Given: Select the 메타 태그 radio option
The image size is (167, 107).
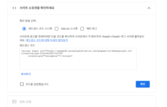Looking at the screenshot, I should [x=82, y=29].
